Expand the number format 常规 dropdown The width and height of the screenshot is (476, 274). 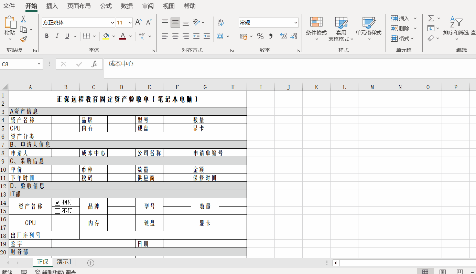(x=296, y=23)
